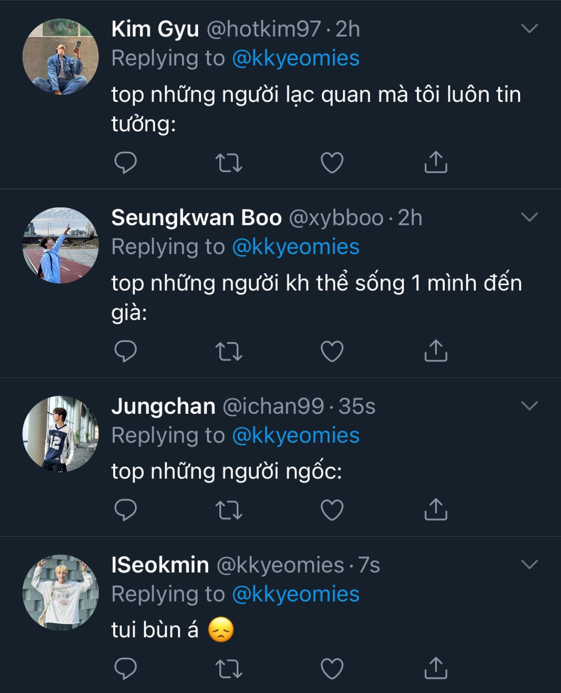Share Seungkwan Boo's tweet
Viewport: 561px width, 693px height.
click(x=435, y=351)
